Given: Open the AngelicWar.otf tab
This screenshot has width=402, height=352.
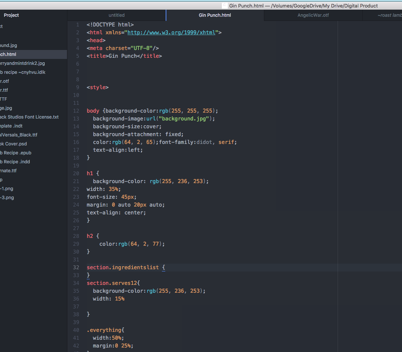Looking at the screenshot, I should 313,15.
